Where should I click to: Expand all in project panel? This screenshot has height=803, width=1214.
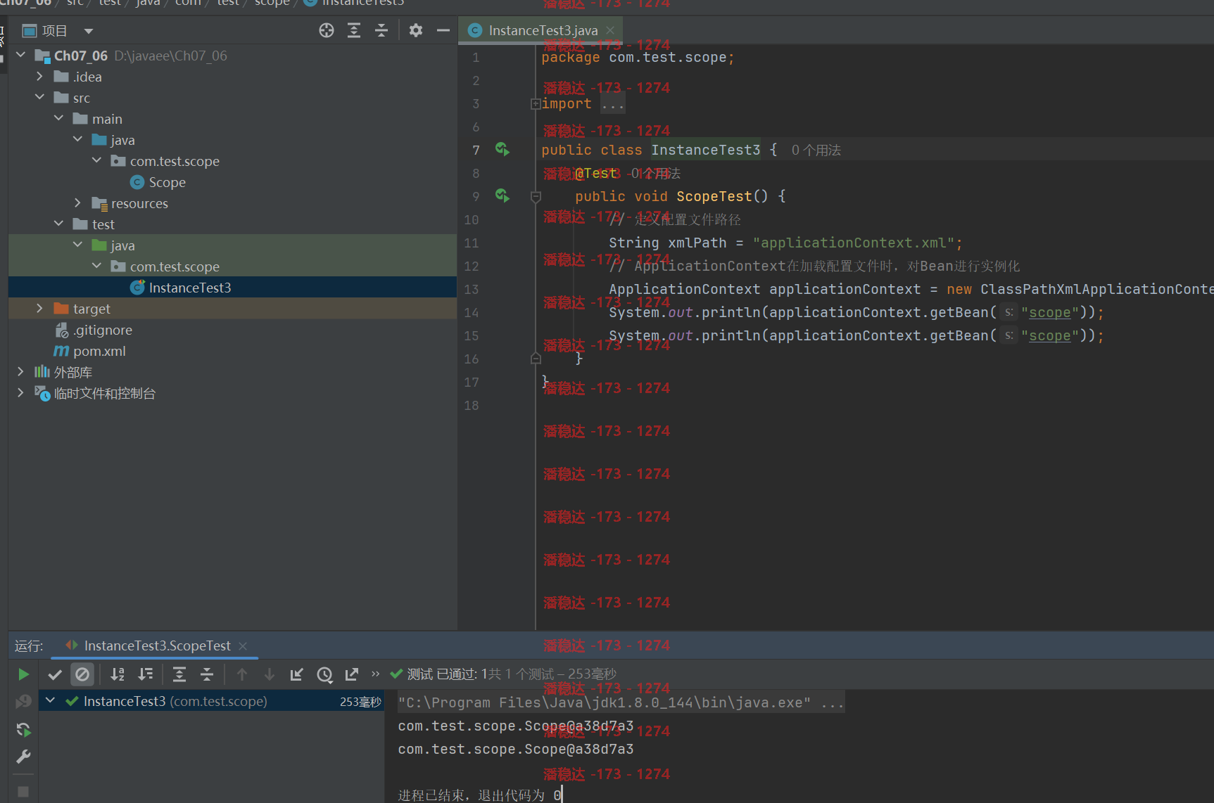click(353, 30)
